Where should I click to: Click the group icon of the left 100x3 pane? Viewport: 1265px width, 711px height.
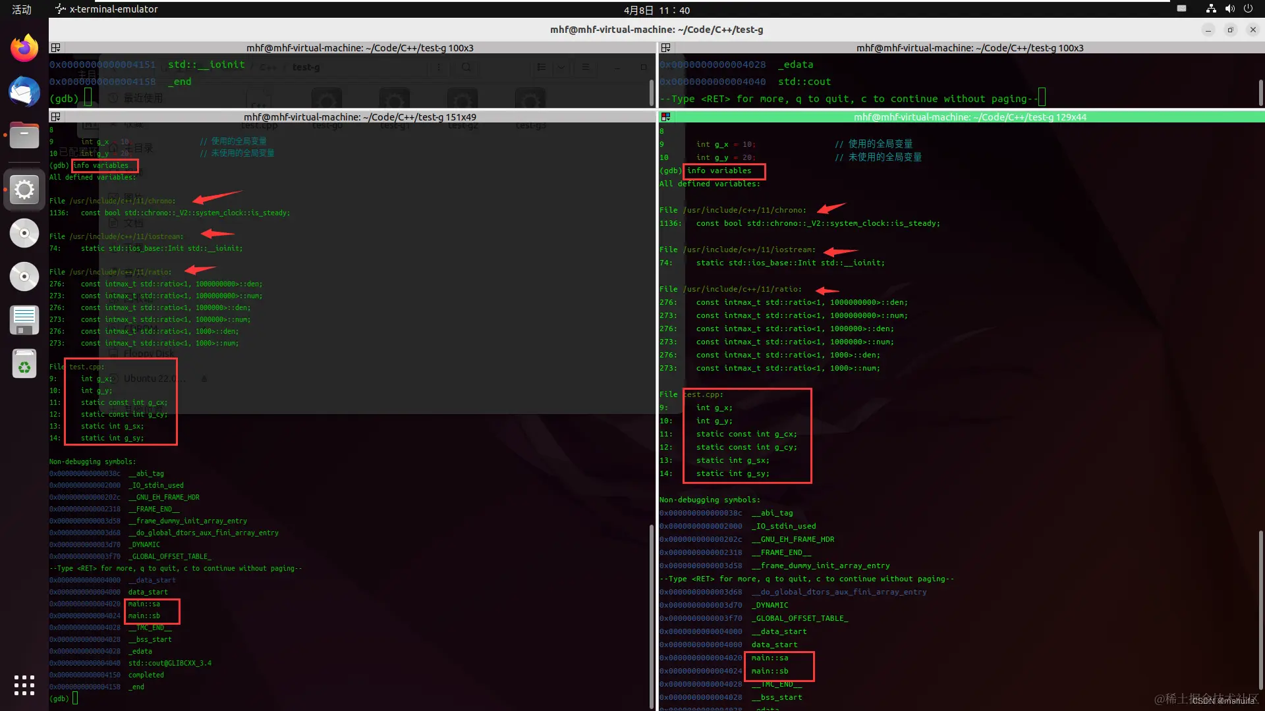tap(56, 48)
